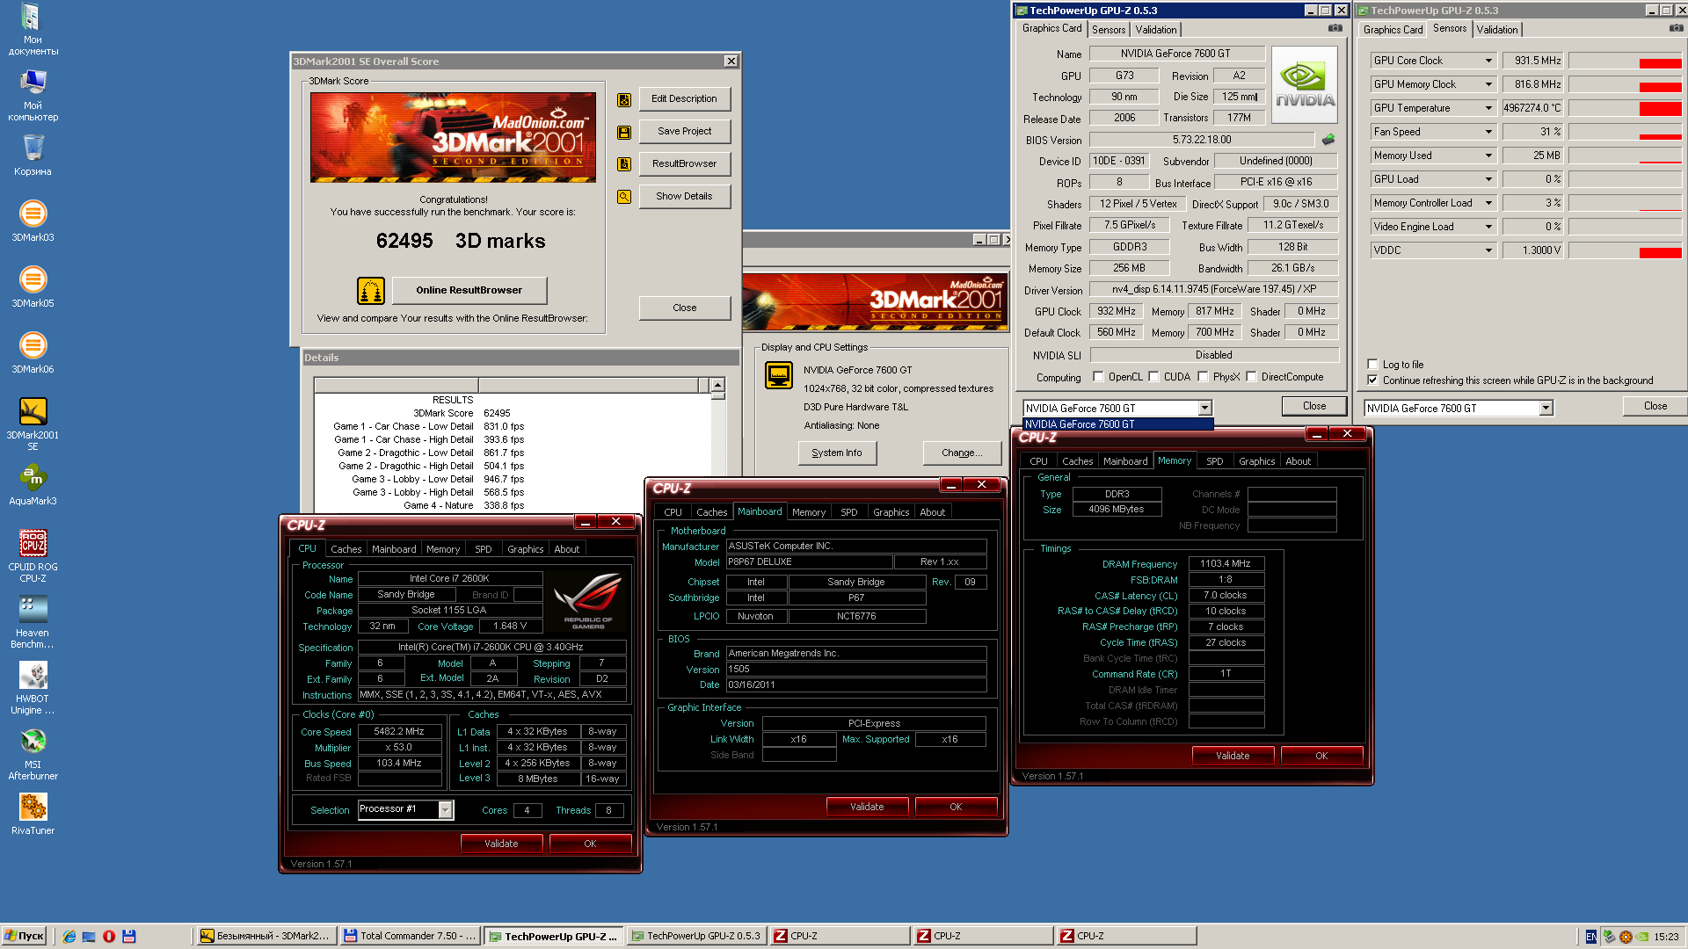Open the 3DMark2001 SE desktop icon
The image size is (1688, 949).
[33, 424]
